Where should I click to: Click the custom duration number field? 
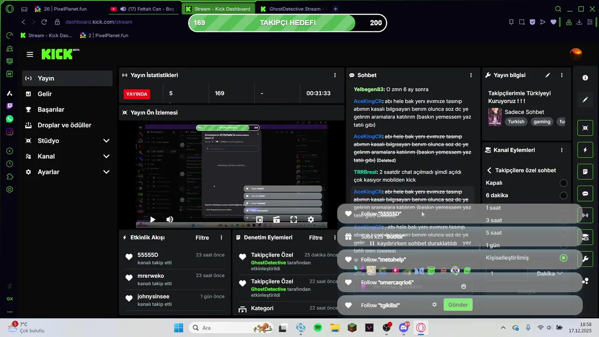pos(506,273)
